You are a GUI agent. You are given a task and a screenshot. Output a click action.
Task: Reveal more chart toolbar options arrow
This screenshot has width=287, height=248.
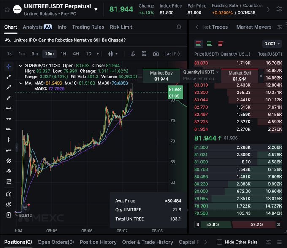tap(179, 54)
